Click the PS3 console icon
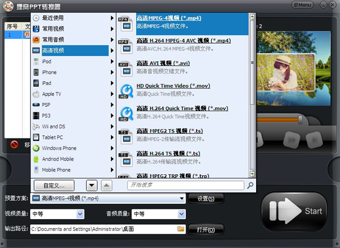The image size is (340, 248). coord(36,116)
